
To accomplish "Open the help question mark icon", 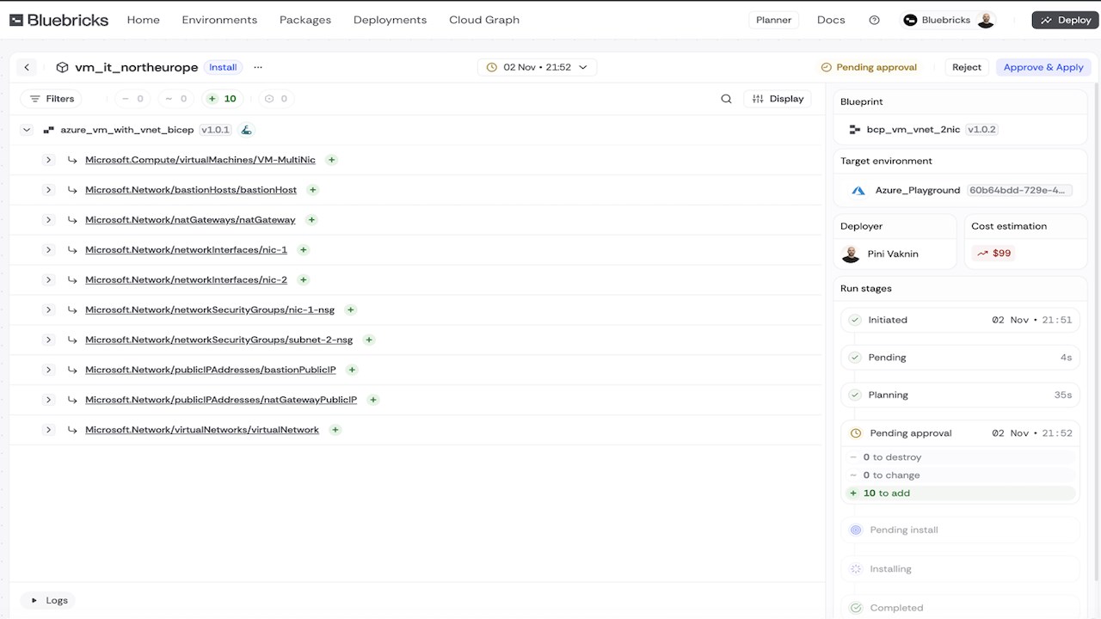I will [874, 20].
